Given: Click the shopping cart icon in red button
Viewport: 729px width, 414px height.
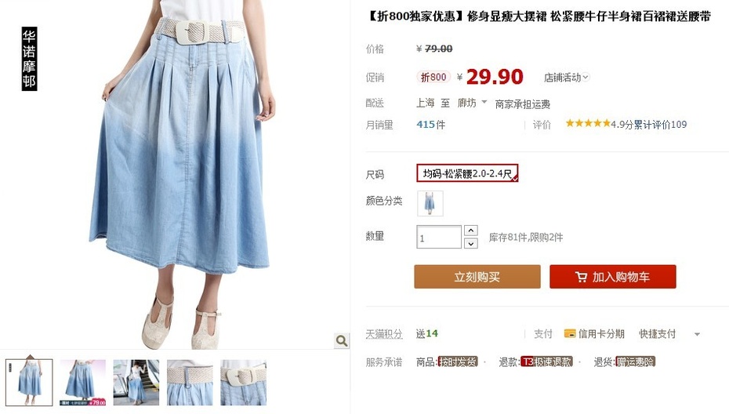Looking at the screenshot, I should (581, 277).
